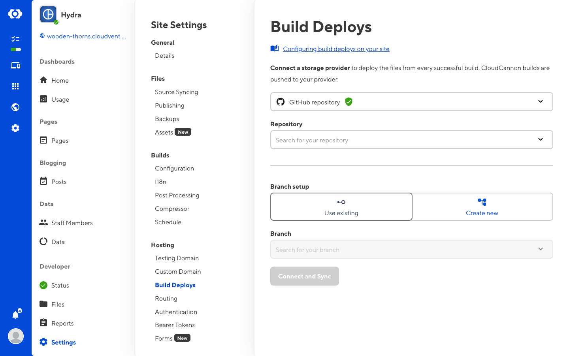569x356 pixels.
Task: Click the Search for your repository field
Action: pyautogui.click(x=412, y=140)
